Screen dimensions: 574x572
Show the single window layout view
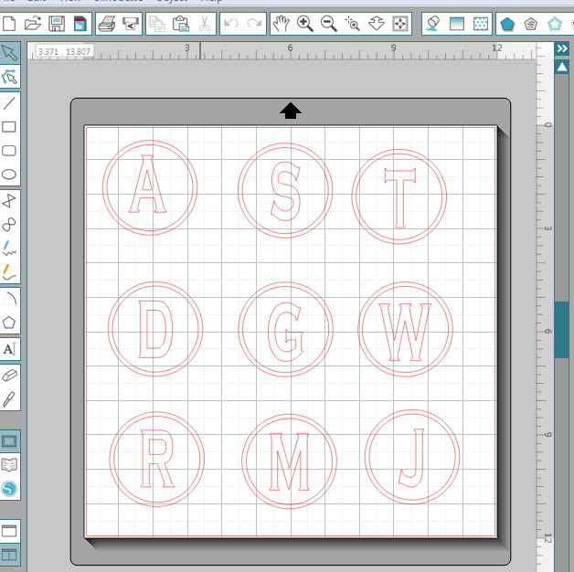(x=9, y=531)
